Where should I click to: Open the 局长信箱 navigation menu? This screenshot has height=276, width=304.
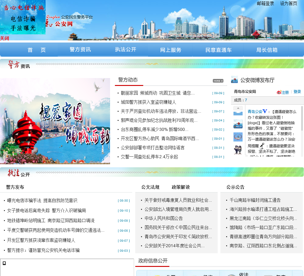click(x=267, y=50)
